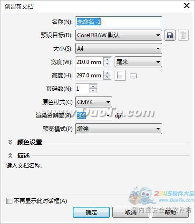Close the Create New Document dialog
Viewport: 195px width, 224px height.
click(x=186, y=6)
